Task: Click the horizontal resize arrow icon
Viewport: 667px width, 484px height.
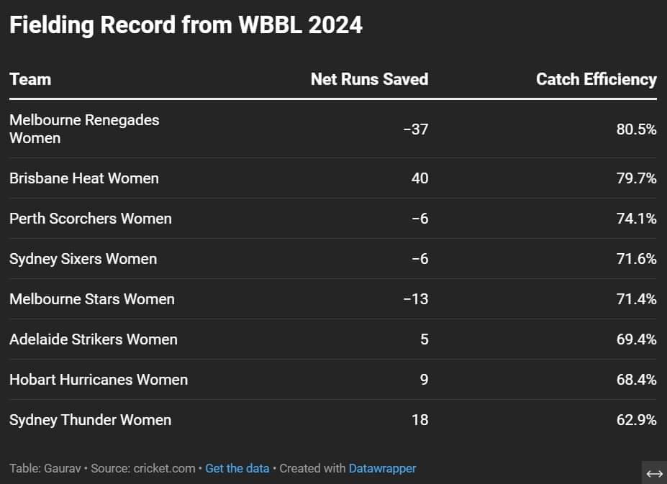Action: pos(654,472)
